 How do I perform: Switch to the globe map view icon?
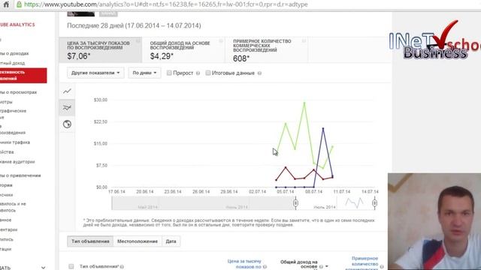pos(67,124)
